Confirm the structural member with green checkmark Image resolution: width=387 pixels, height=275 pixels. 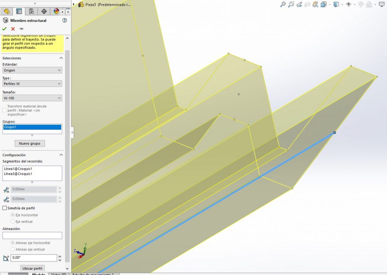pyautogui.click(x=4, y=29)
